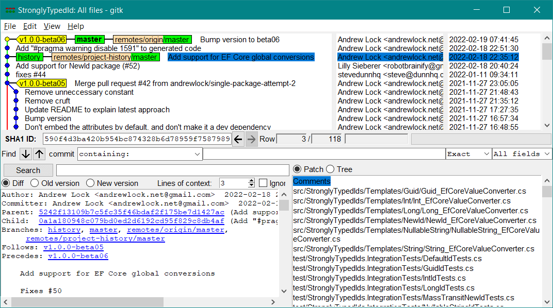Select the Diff radio button
This screenshot has height=308, width=553.
tap(6, 183)
